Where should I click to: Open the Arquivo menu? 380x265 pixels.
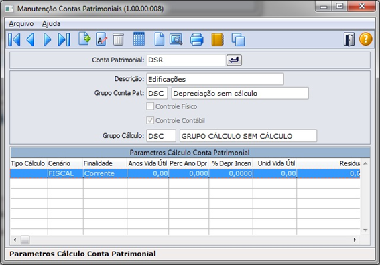pos(21,23)
